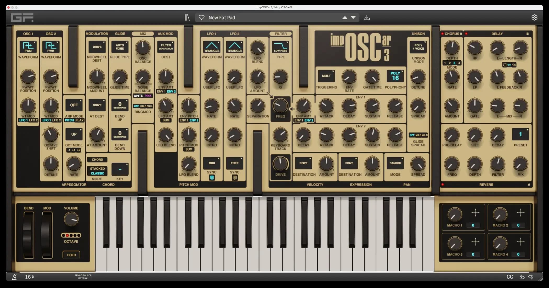
Task: Click the metronome icon in status bar
Action: (14, 277)
